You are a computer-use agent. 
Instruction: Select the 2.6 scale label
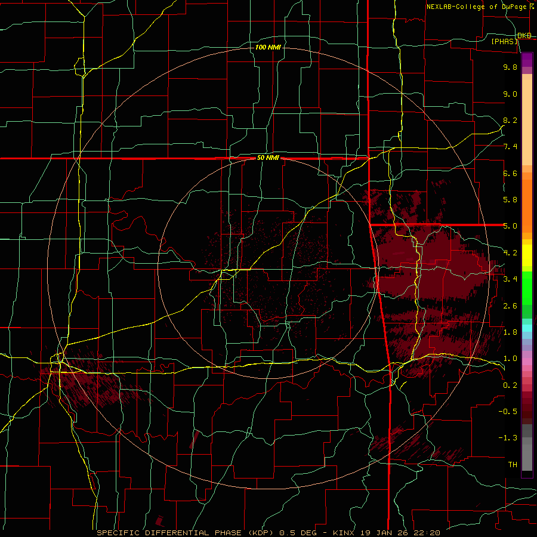[510, 306]
